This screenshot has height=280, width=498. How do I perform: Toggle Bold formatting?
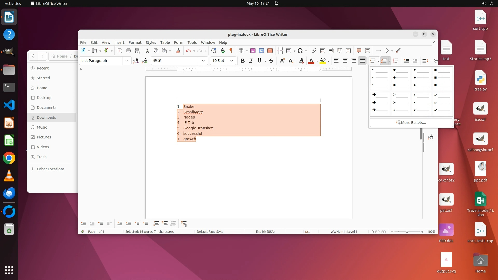[x=242, y=61]
